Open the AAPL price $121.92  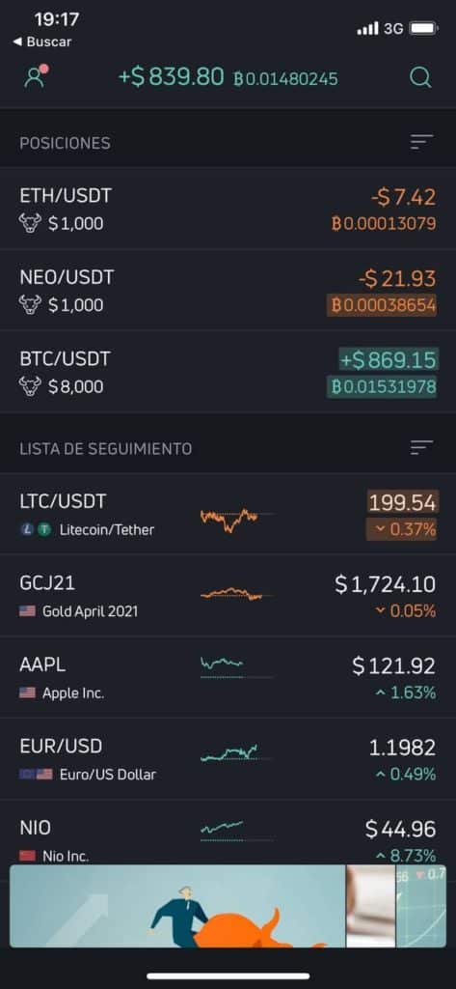[393, 666]
